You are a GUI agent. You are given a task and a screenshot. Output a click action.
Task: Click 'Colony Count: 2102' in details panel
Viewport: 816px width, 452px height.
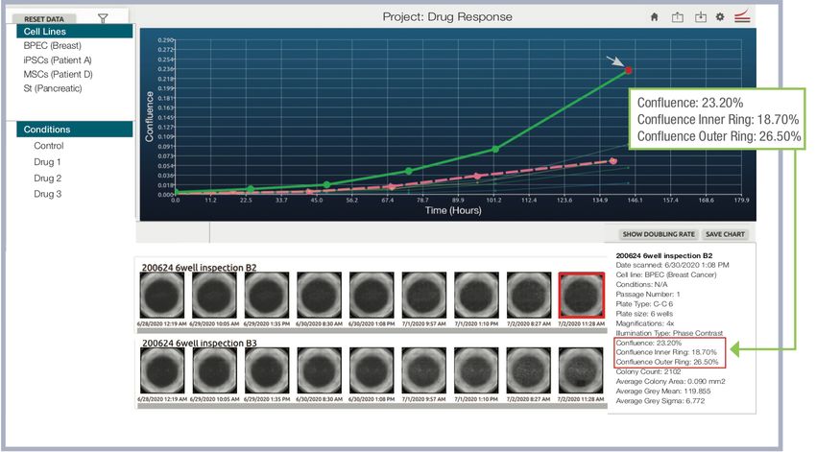[648, 372]
